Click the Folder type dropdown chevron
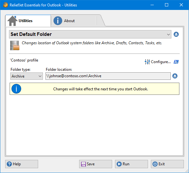This screenshot has width=189, height=173. [x=40, y=76]
